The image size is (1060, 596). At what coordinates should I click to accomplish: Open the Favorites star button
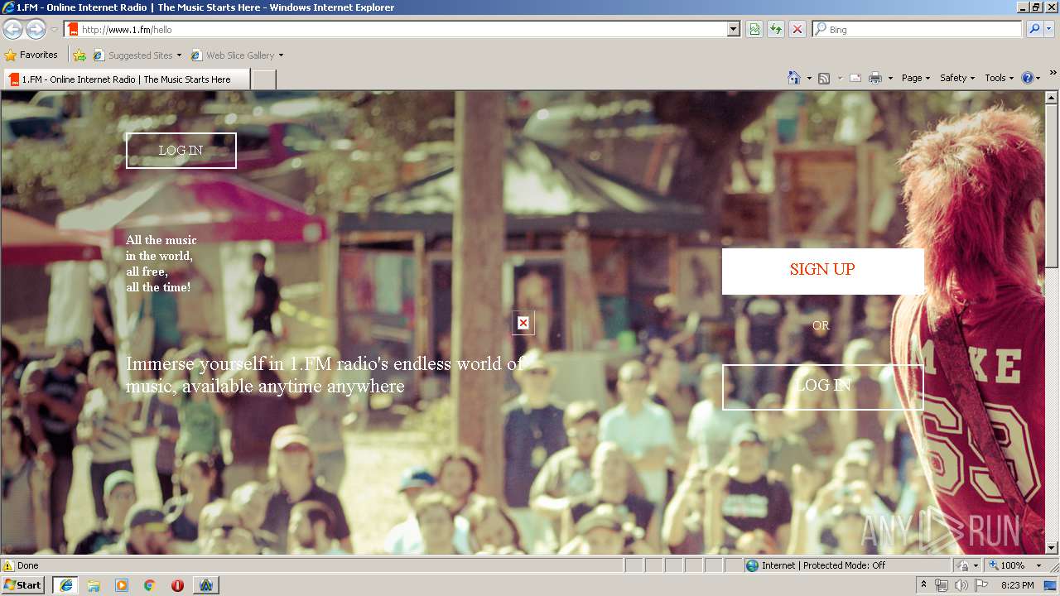[31, 55]
